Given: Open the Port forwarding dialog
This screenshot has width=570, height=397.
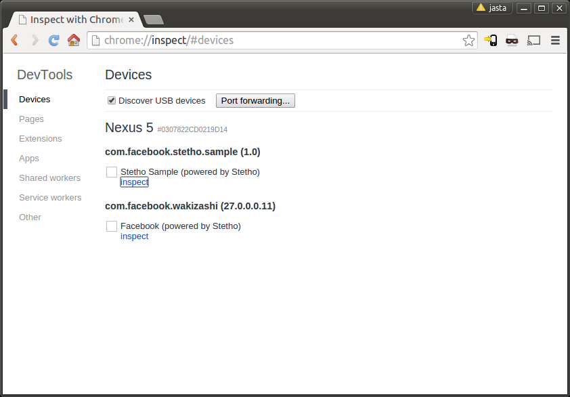Looking at the screenshot, I should point(255,100).
